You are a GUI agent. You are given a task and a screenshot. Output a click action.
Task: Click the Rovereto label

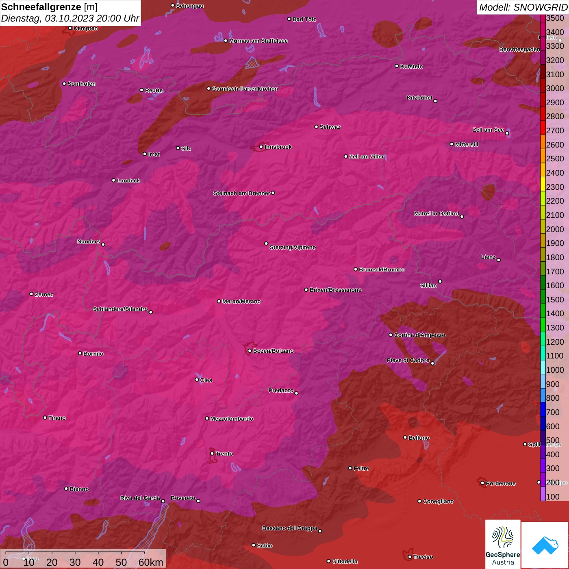coord(183,498)
